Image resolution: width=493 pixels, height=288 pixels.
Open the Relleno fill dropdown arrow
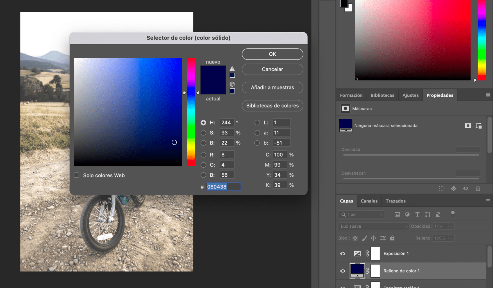451,238
